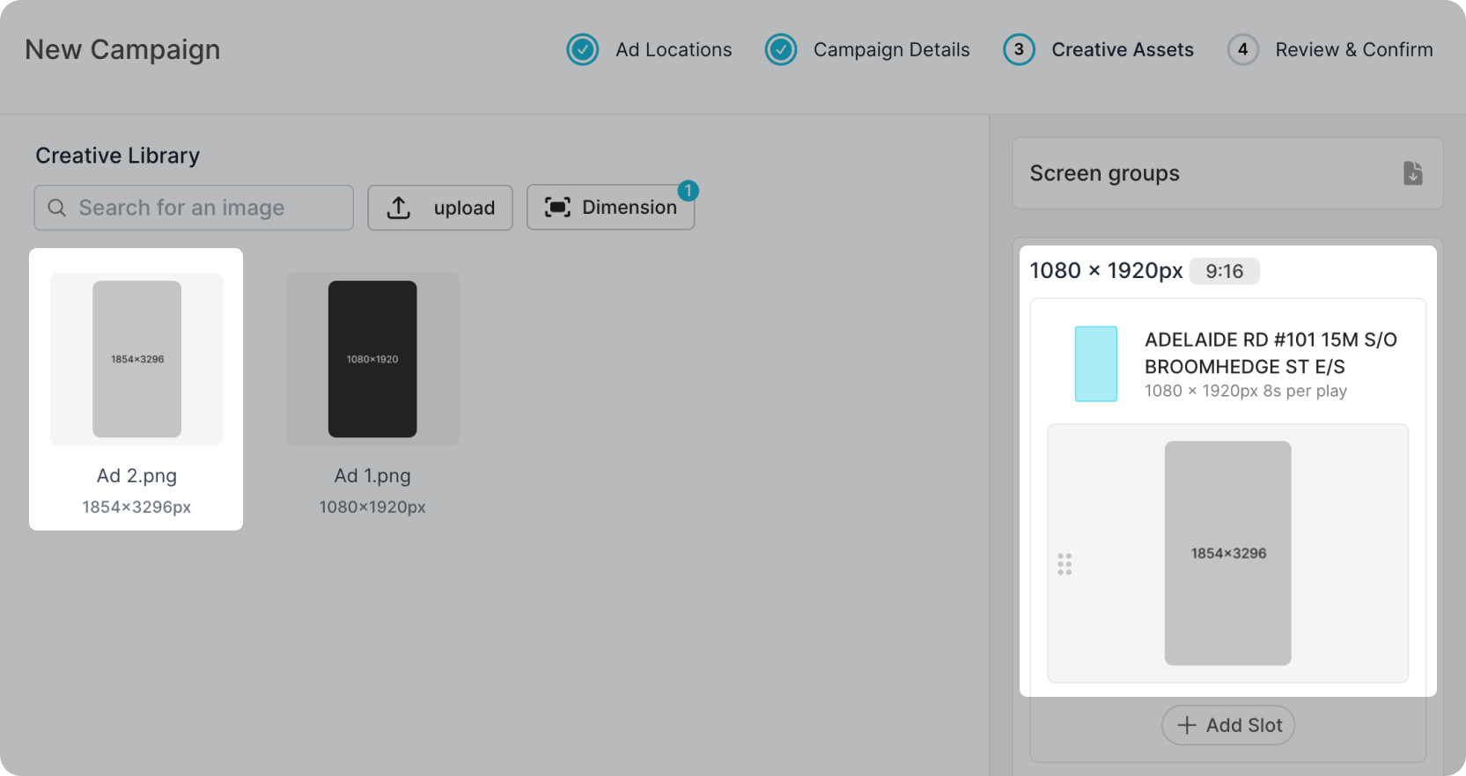Select the Ad 1.png thumbnail
This screenshot has height=776, width=1466.
pos(372,359)
